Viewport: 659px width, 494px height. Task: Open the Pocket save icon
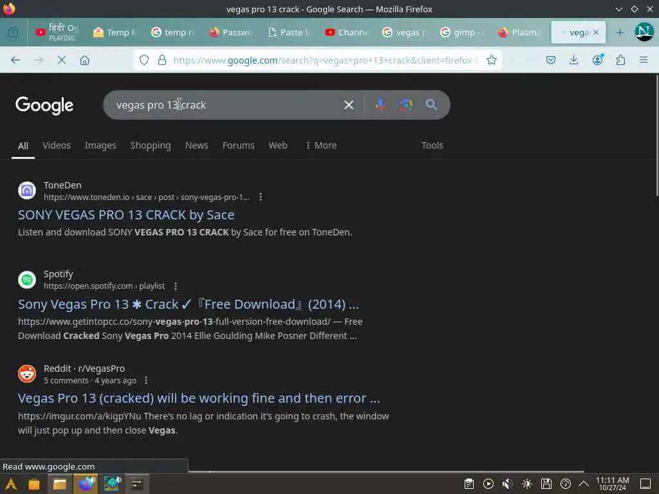[x=551, y=60]
